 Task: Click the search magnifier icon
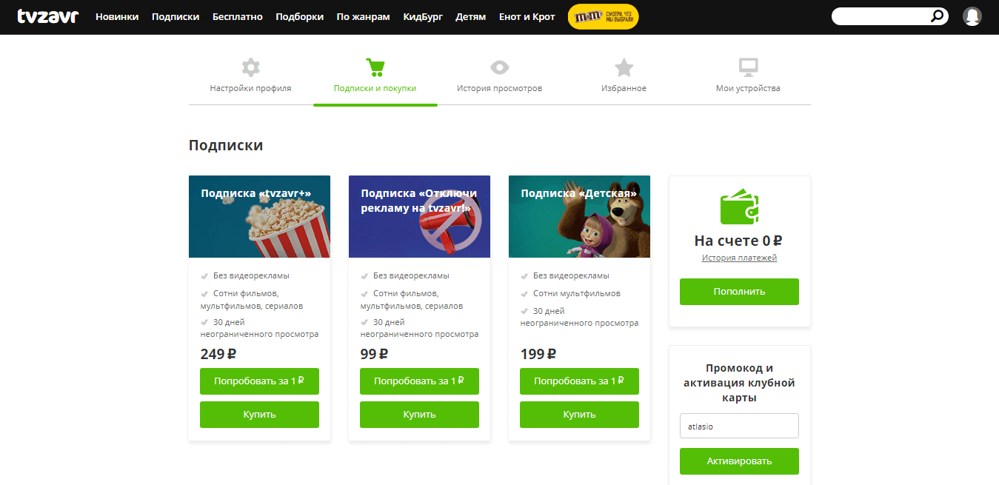pos(938,16)
